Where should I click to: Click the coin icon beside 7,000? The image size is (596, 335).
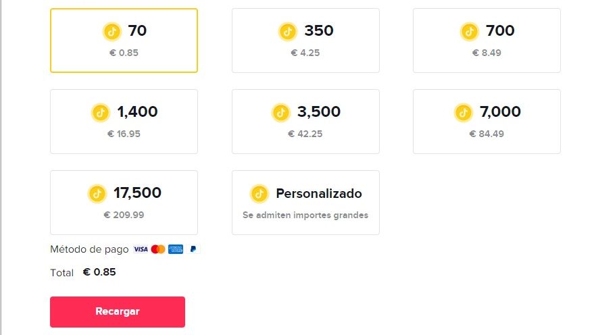point(463,112)
